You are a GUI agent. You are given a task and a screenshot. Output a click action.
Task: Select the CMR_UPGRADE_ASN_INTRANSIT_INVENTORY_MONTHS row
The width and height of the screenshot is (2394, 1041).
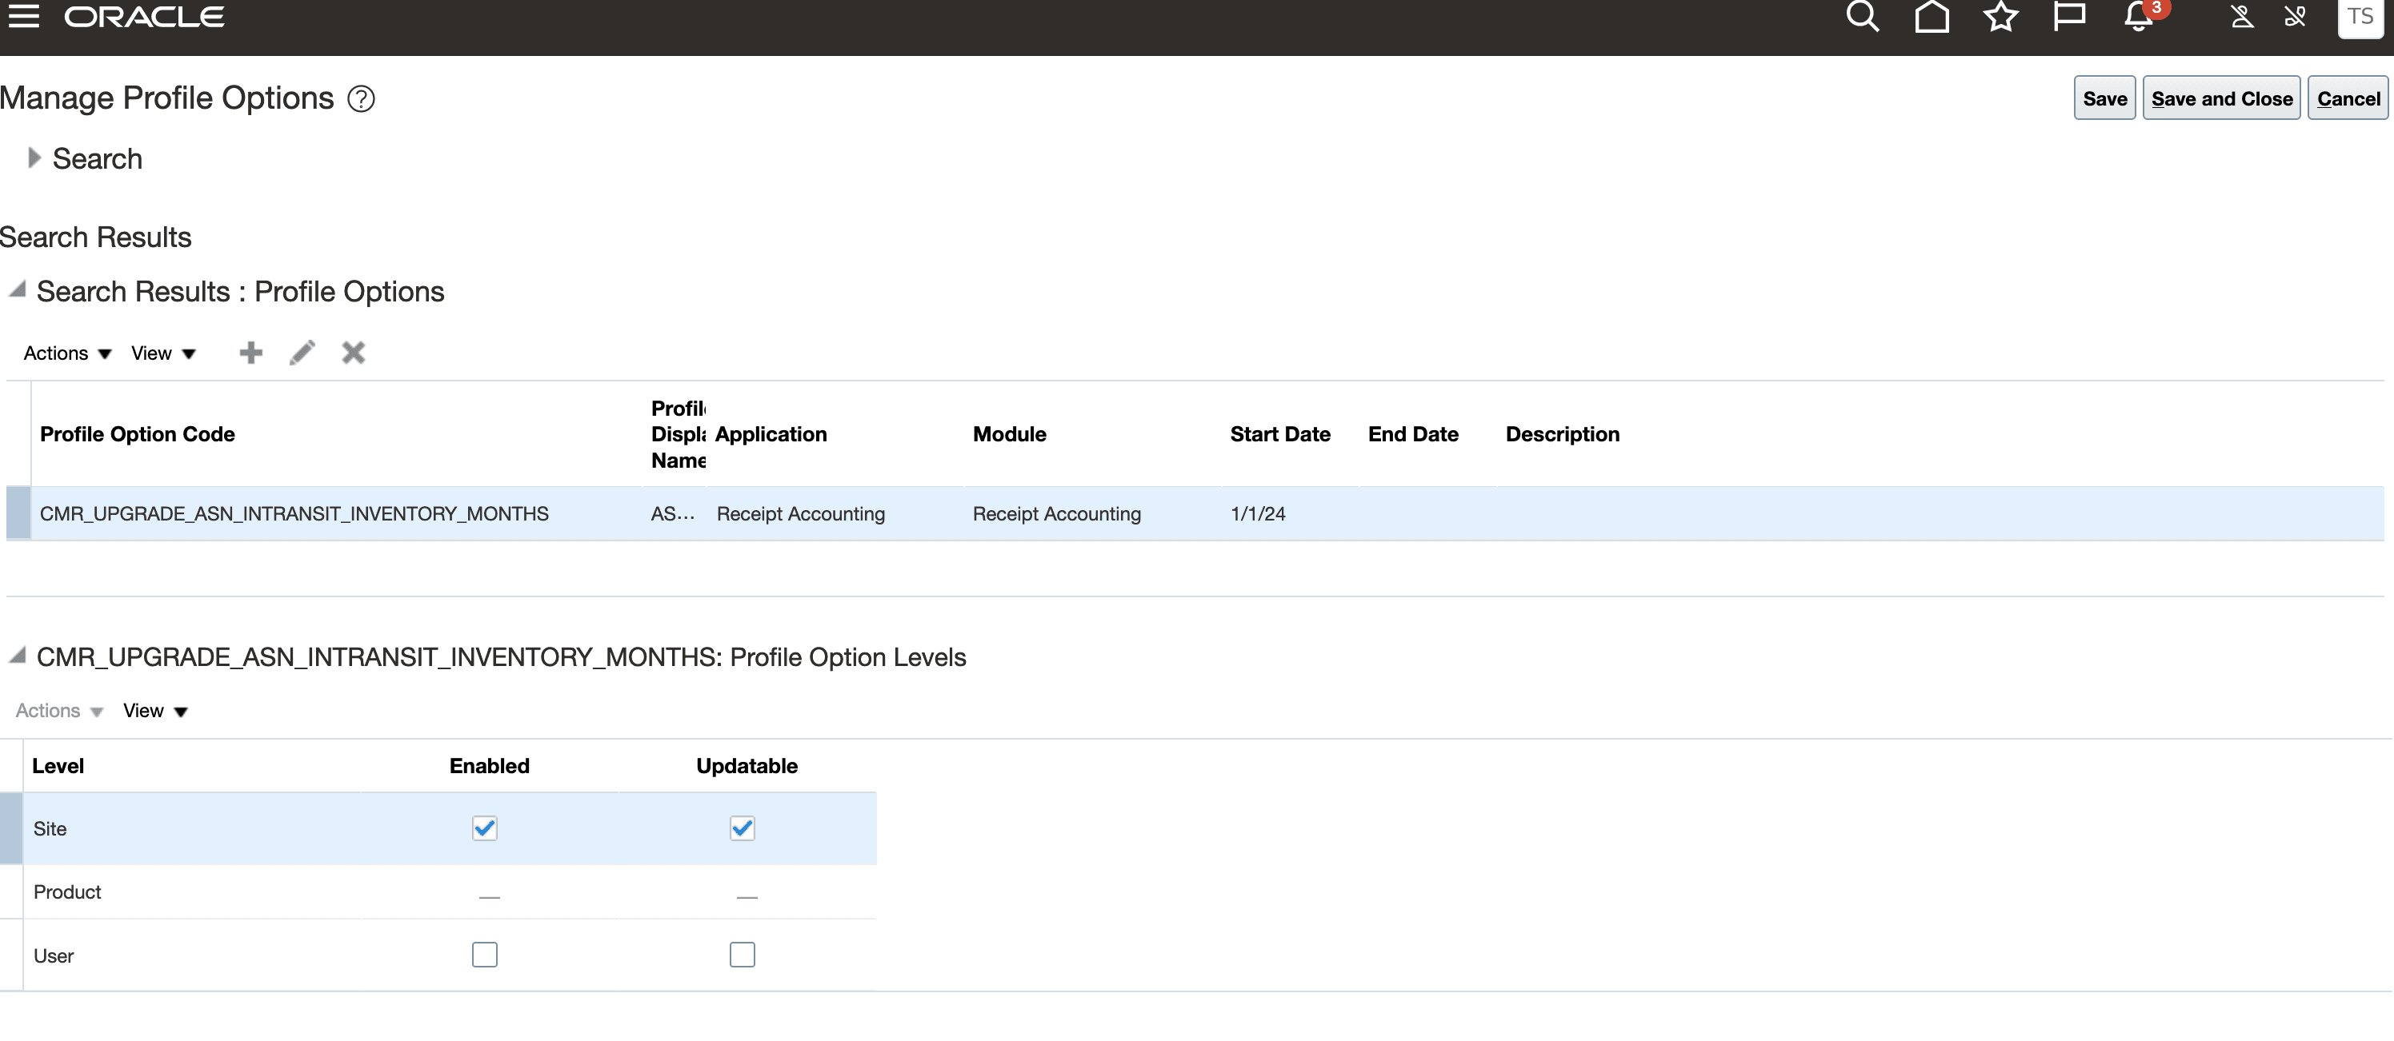294,513
